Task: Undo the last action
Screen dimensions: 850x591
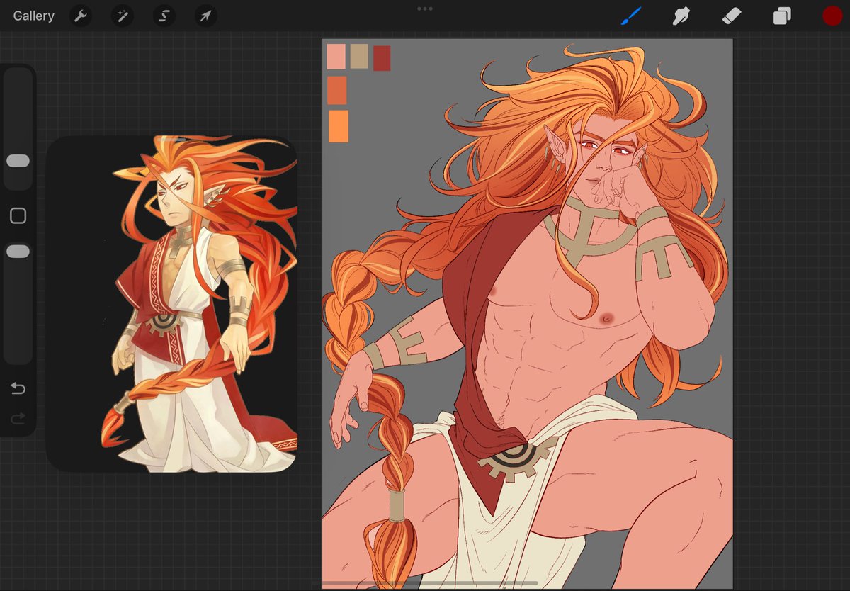Action: coord(18,388)
